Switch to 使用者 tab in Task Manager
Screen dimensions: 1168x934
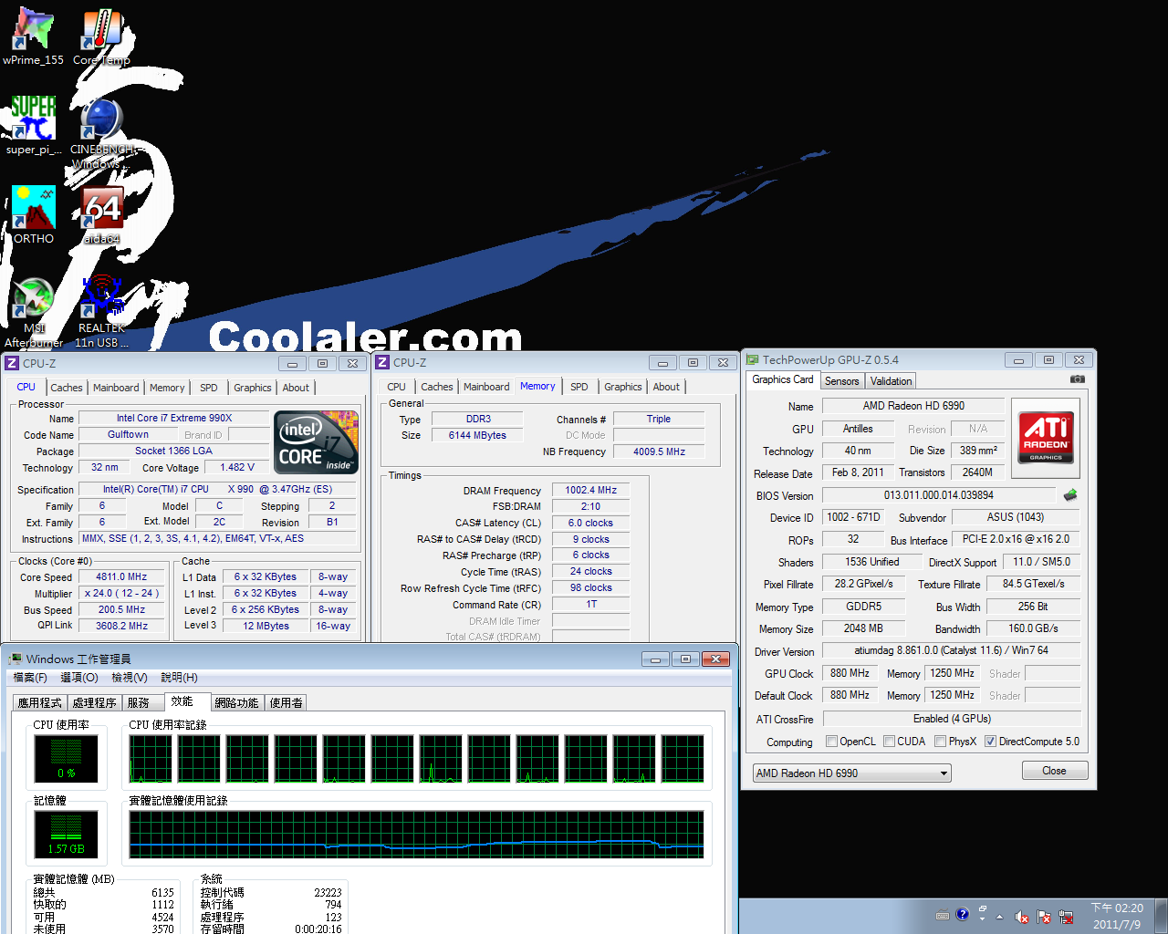point(287,703)
